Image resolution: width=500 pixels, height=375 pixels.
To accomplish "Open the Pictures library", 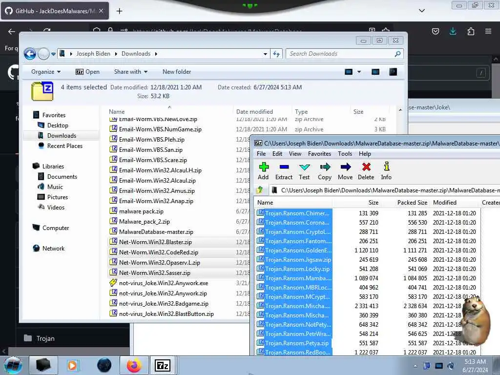I will [x=58, y=197].
